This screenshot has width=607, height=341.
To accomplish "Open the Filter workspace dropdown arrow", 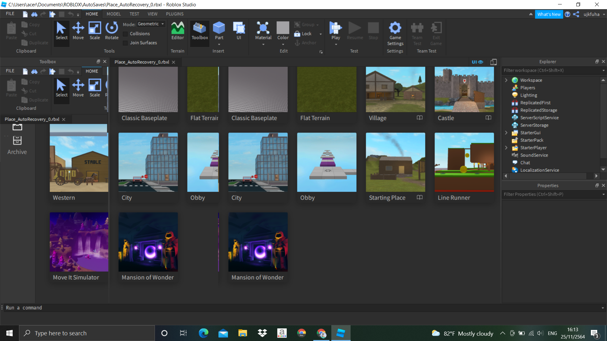I will [603, 70].
